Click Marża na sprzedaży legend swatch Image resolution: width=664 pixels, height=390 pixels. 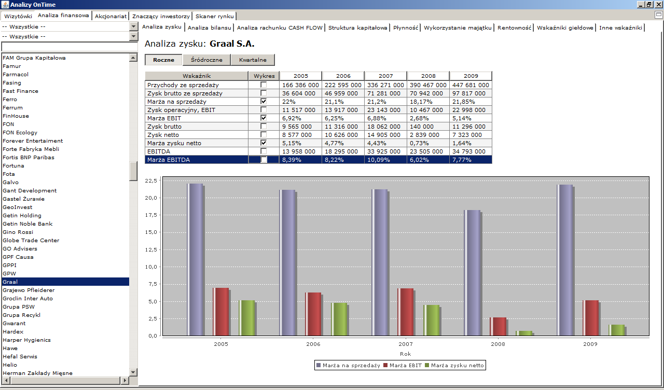click(x=319, y=366)
